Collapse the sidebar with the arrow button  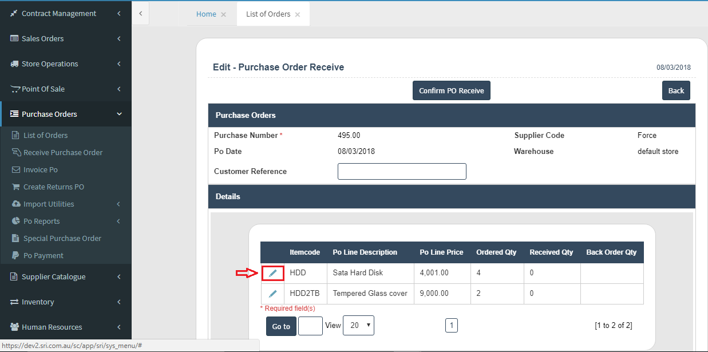[141, 13]
